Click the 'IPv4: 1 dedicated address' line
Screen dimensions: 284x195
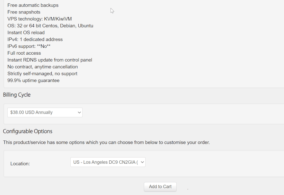(x=35, y=39)
